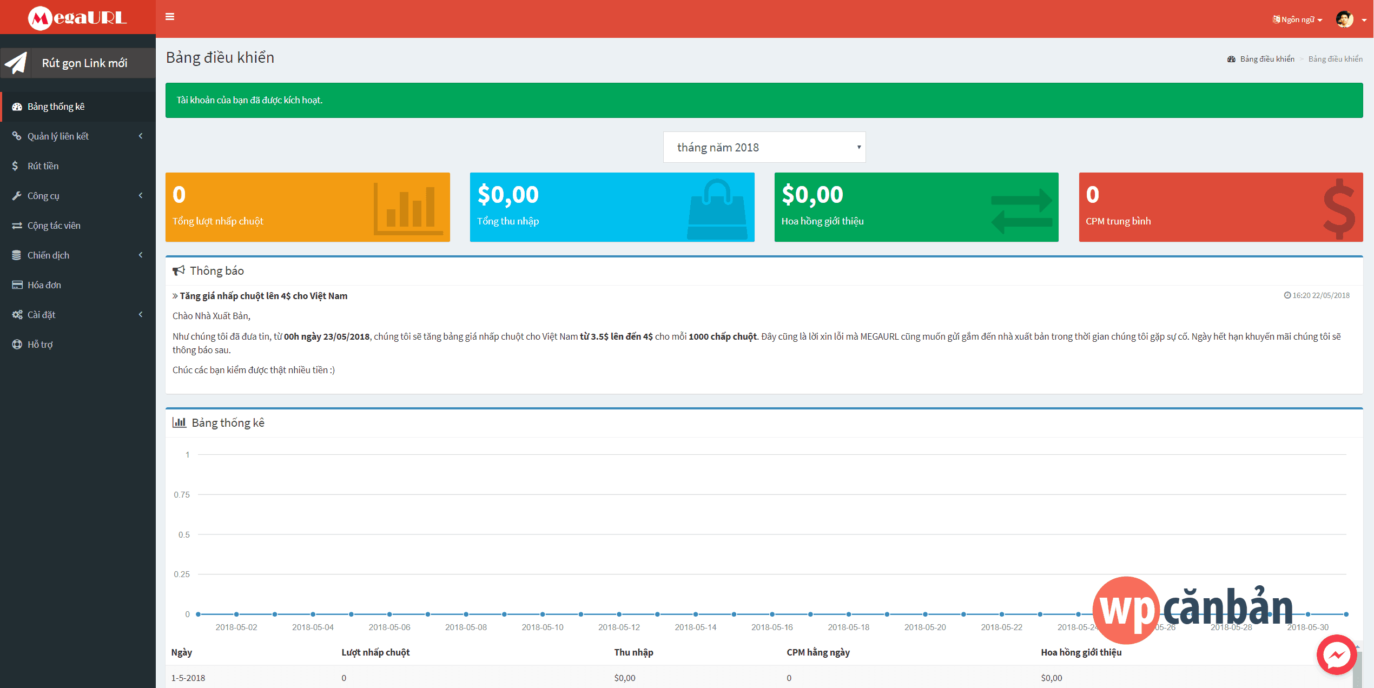Click the 2018-05-10 axis label
The width and height of the screenshot is (1374, 688).
[x=543, y=627]
